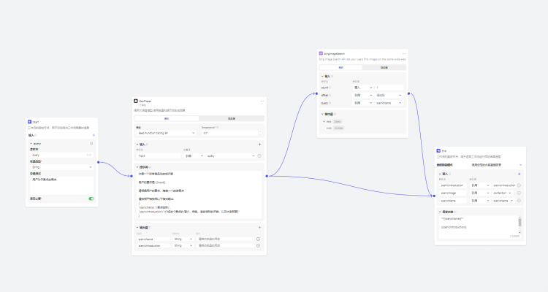Open the scenicIntroduction output type dropdown
The width and height of the screenshot is (548, 292).
coord(183,246)
